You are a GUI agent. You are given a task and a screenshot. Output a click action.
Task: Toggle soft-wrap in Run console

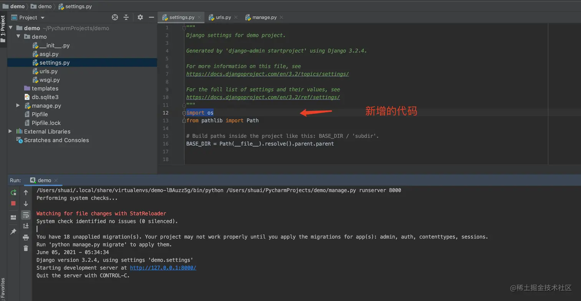(x=26, y=215)
